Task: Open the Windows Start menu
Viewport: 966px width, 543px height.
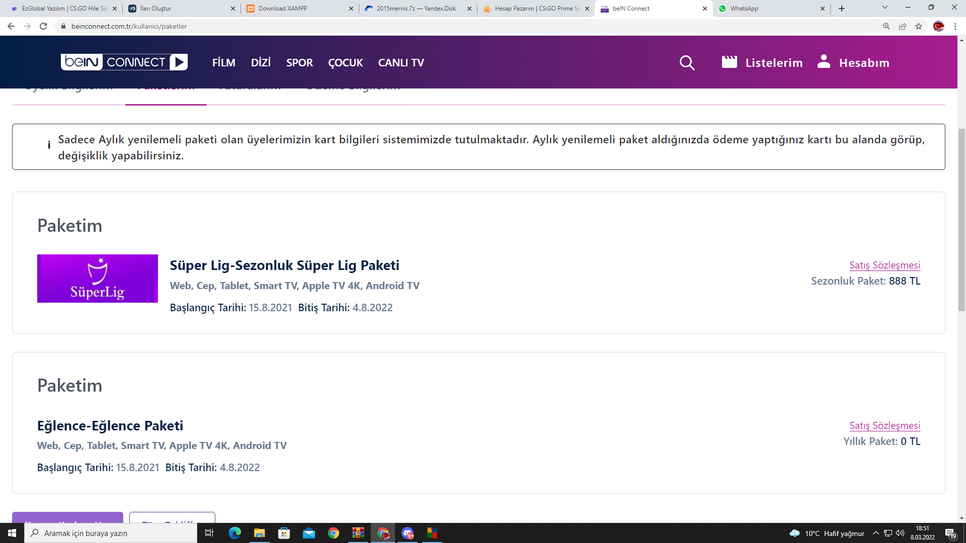Action: pos(12,533)
